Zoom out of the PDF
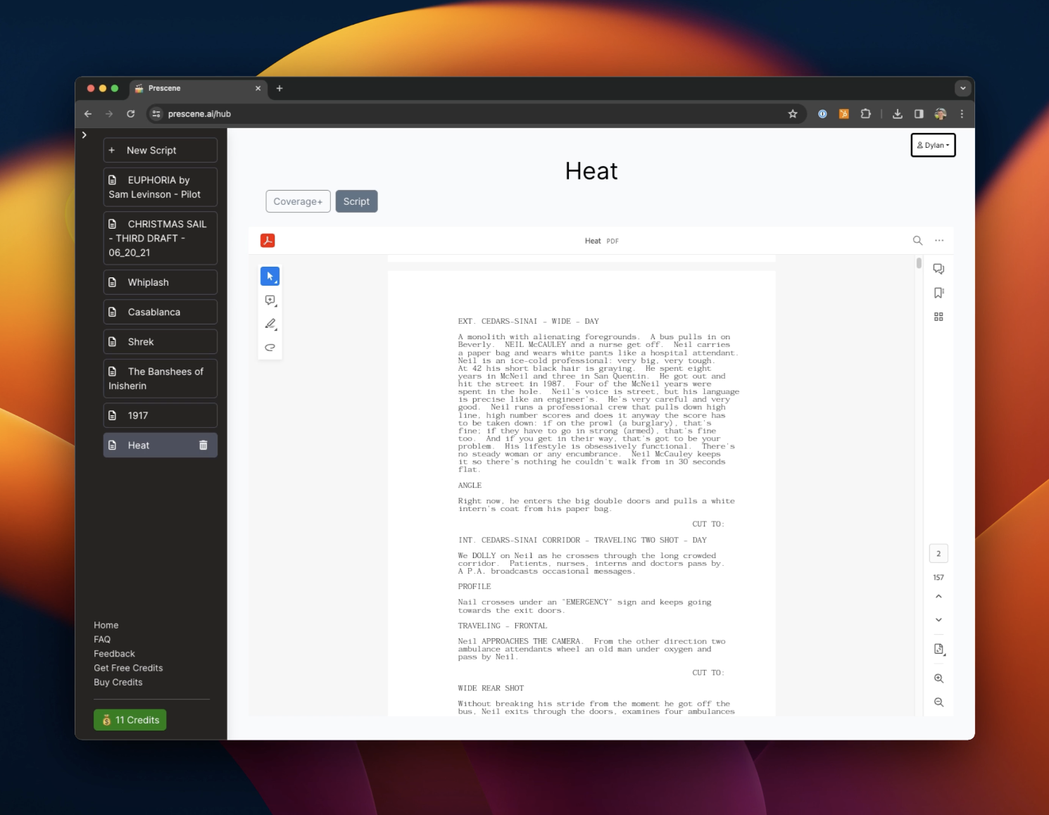Screen dimensions: 1049x815 coord(938,702)
